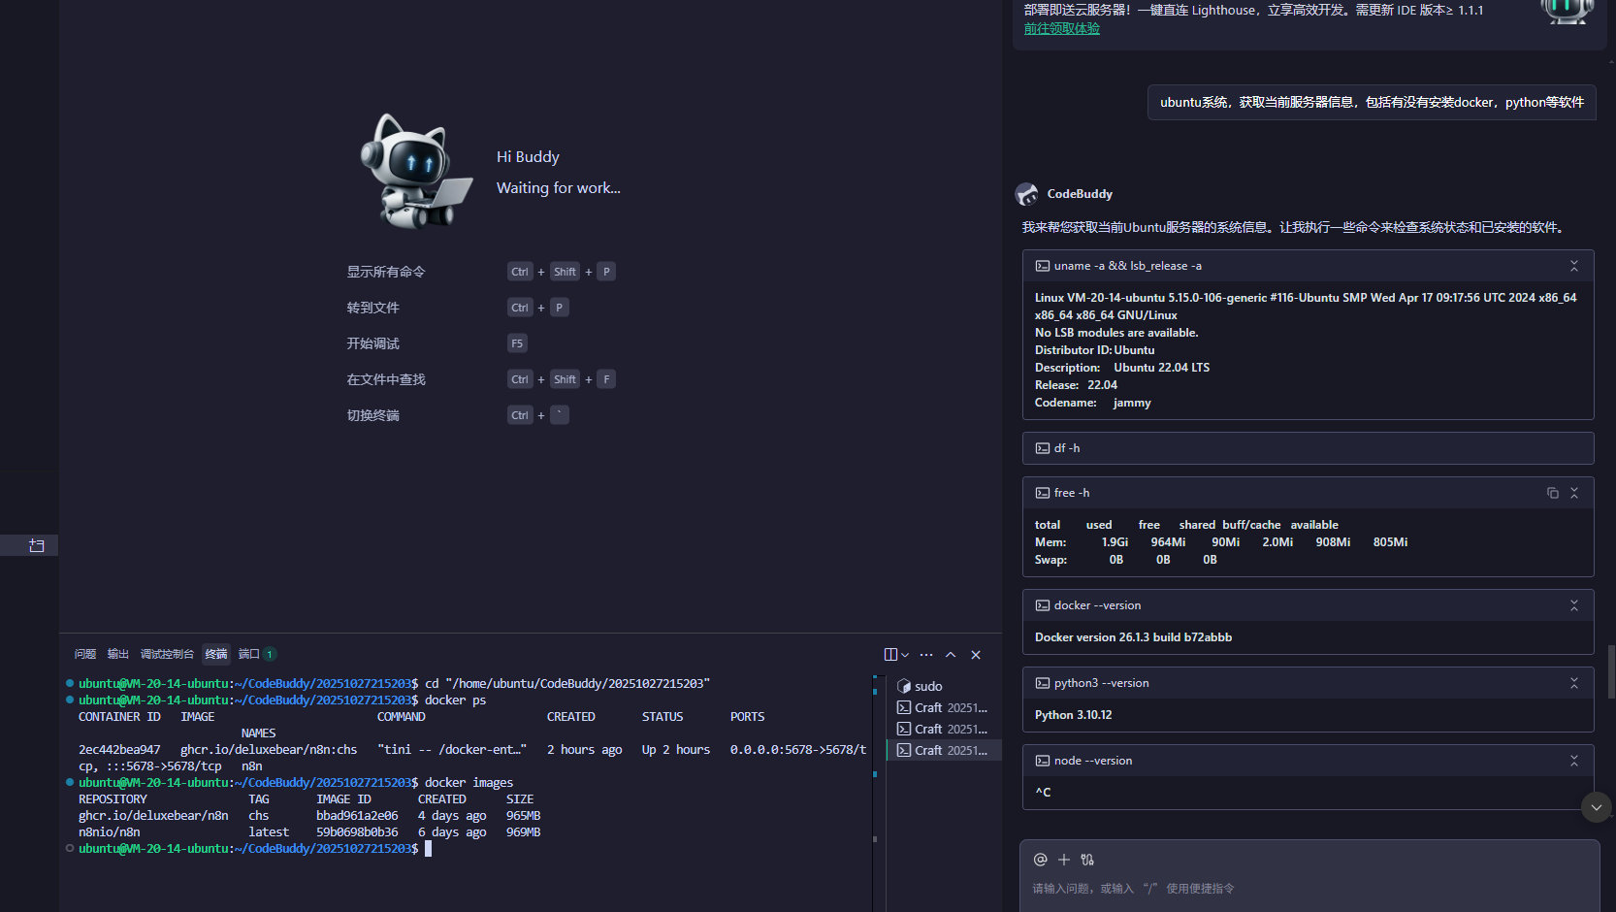
Task: Click the terminal icon of node --version block
Action: click(1043, 761)
